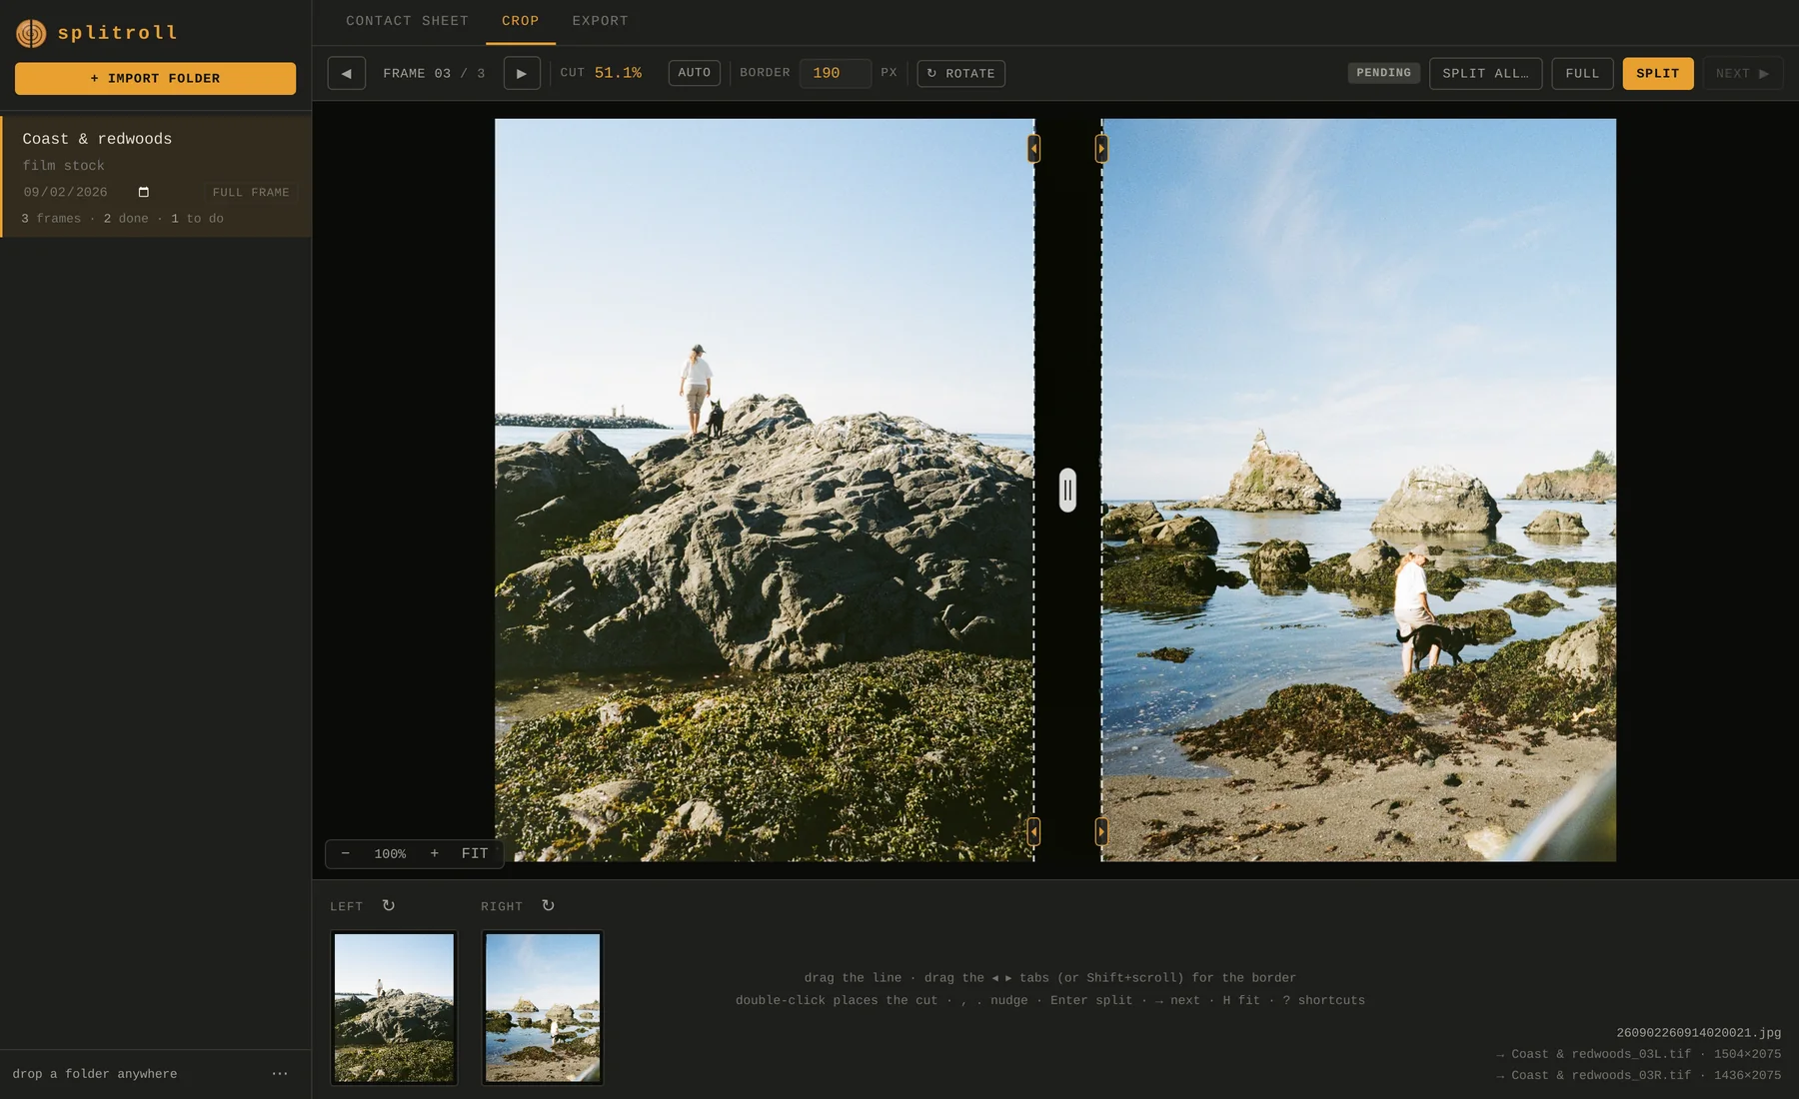Select the RIGHT half preview thumbnail
The image size is (1799, 1099).
point(543,1008)
